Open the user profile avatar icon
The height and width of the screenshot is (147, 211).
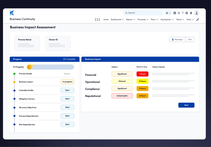click(196, 13)
